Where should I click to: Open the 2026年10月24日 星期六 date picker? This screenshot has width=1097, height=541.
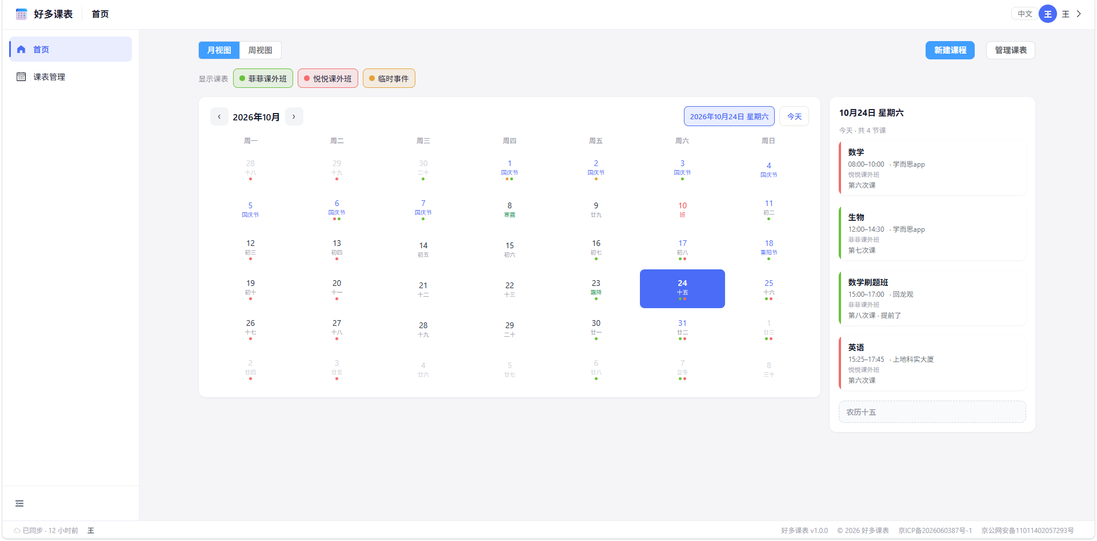pyautogui.click(x=729, y=116)
